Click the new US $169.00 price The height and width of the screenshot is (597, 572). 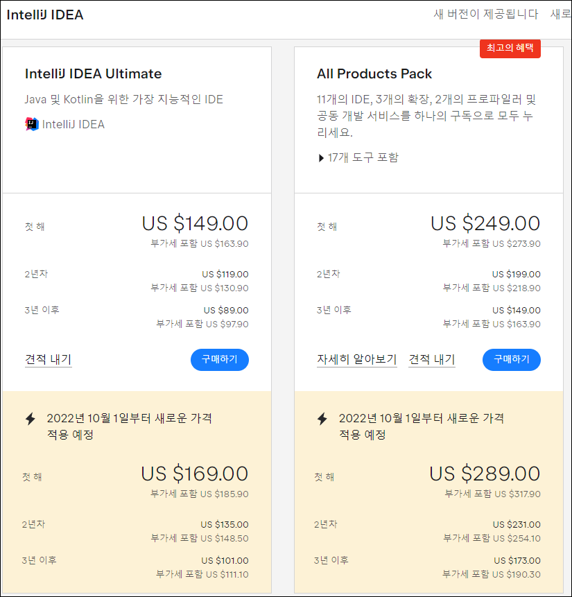pyautogui.click(x=195, y=474)
